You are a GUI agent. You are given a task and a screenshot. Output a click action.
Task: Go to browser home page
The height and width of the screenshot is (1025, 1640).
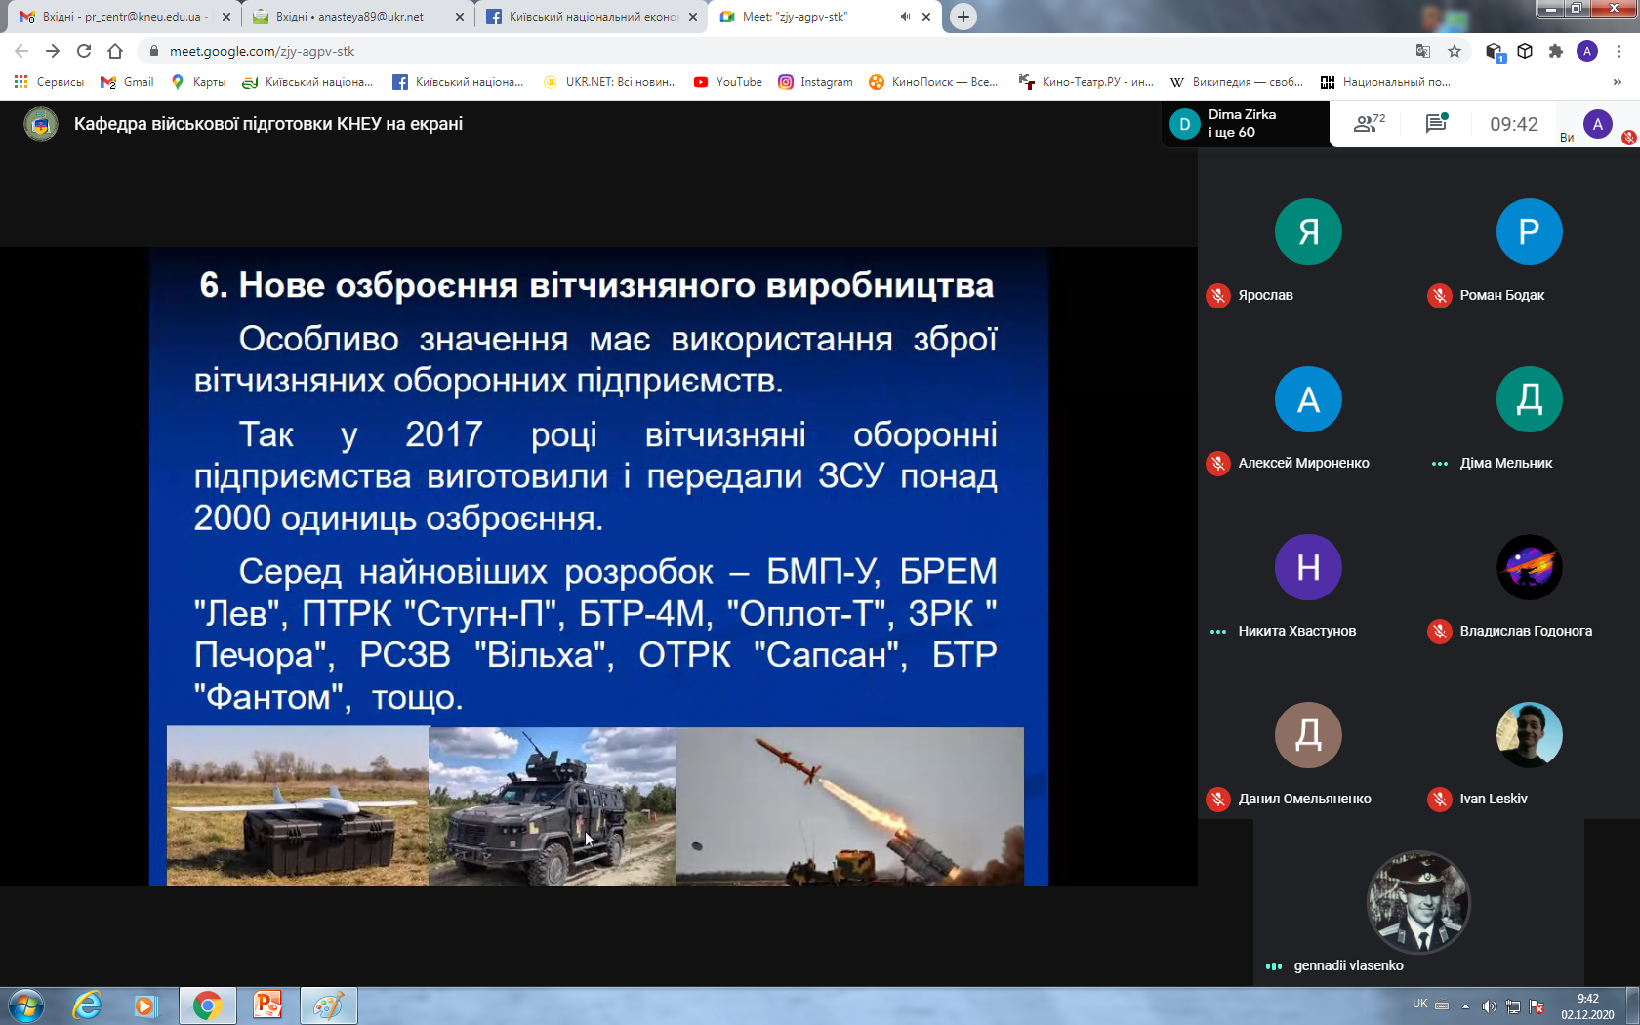[115, 51]
